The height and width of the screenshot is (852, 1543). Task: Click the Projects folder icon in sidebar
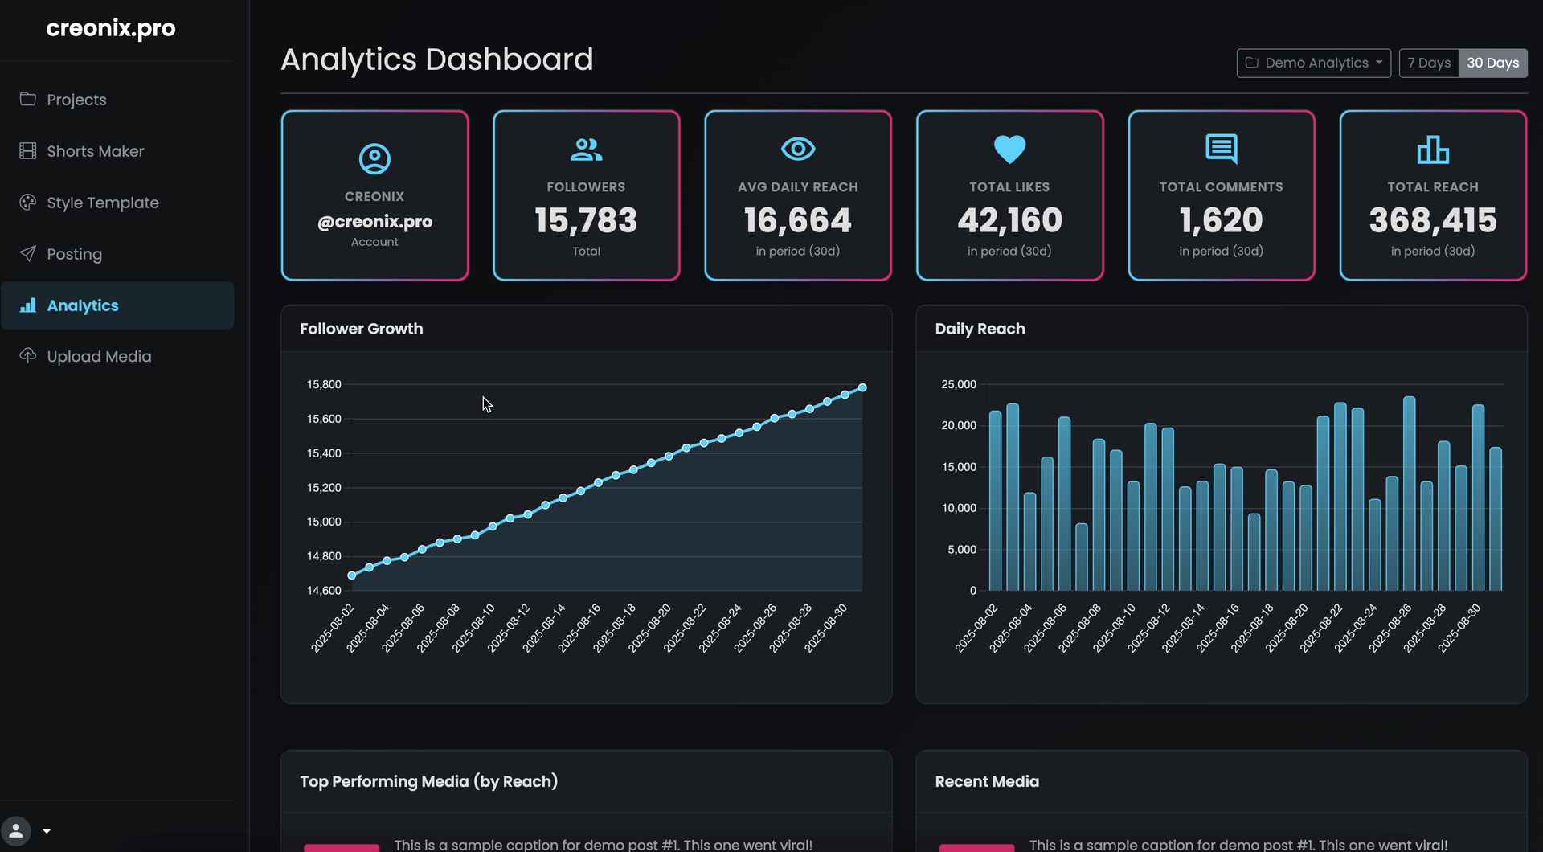click(28, 99)
